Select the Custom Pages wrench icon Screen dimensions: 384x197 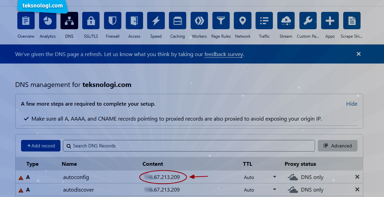click(x=308, y=20)
